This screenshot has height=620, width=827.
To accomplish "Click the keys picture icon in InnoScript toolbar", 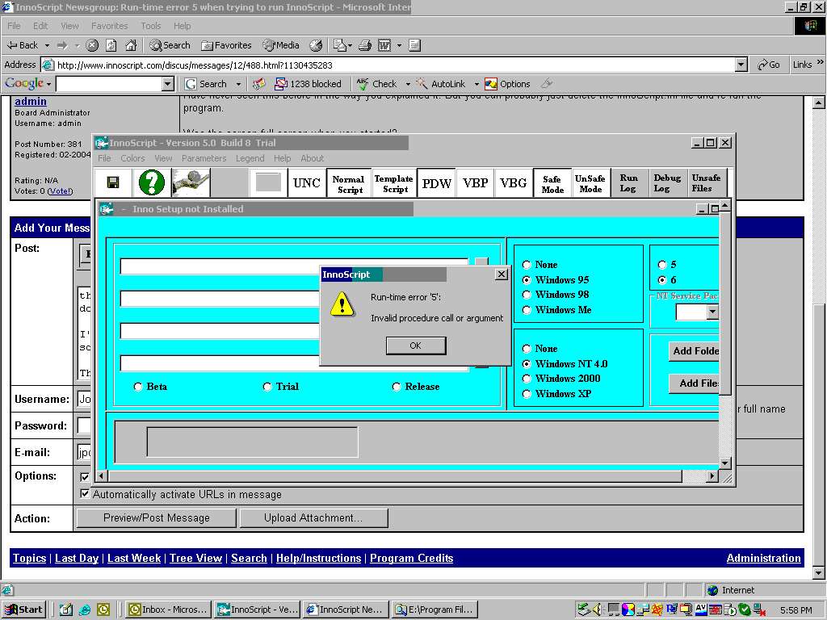I will [x=191, y=183].
